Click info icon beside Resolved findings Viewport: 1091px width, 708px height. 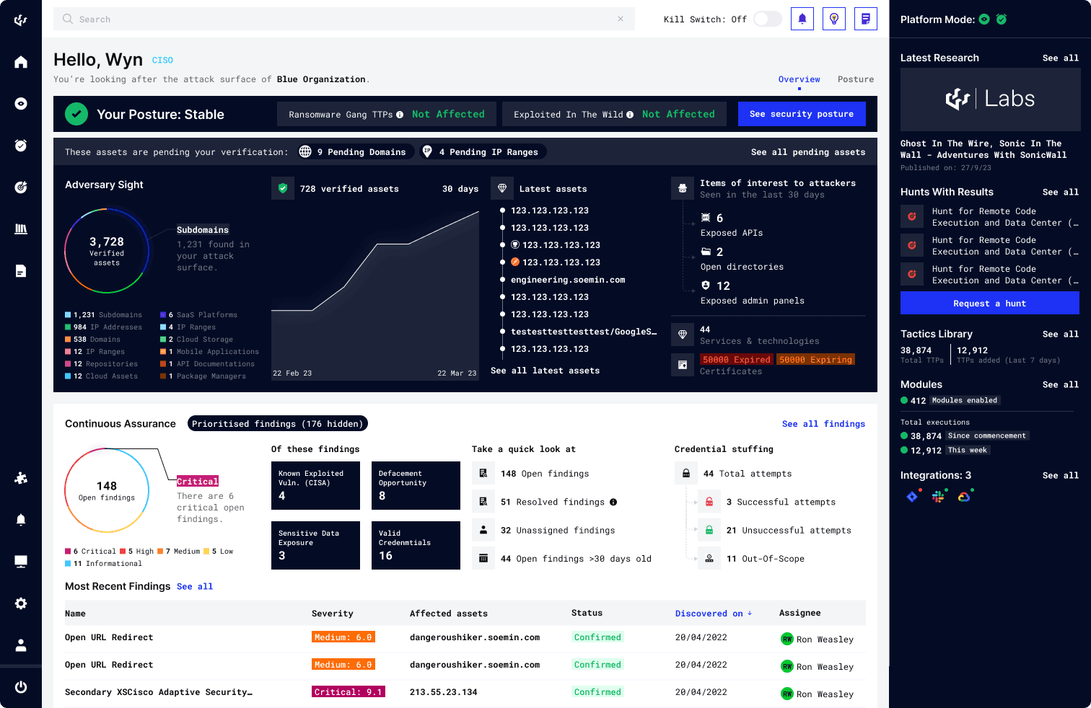(x=613, y=503)
